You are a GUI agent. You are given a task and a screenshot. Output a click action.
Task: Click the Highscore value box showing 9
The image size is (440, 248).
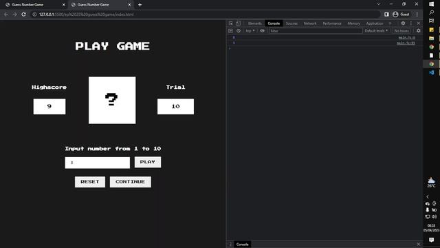49,107
